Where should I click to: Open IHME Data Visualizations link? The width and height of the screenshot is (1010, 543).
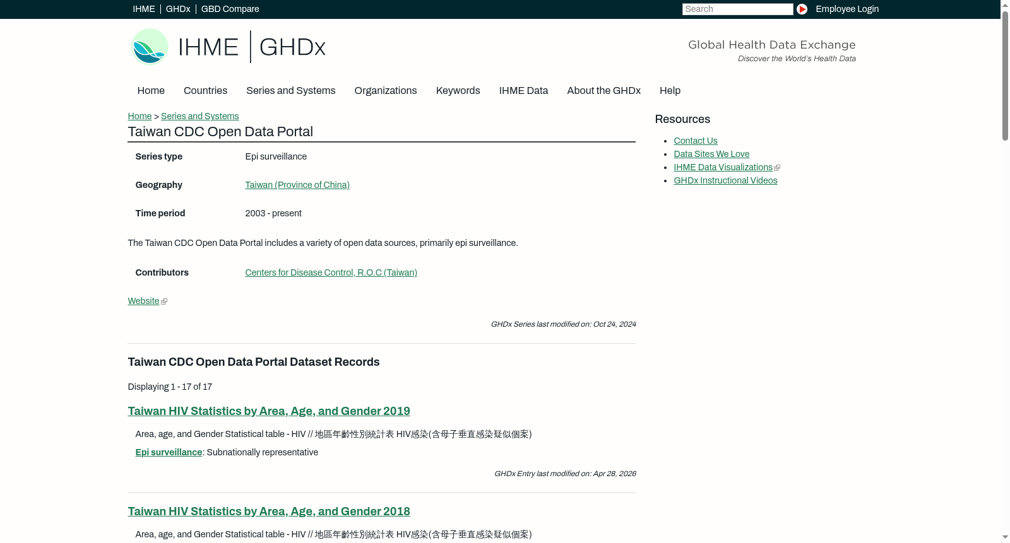723,167
